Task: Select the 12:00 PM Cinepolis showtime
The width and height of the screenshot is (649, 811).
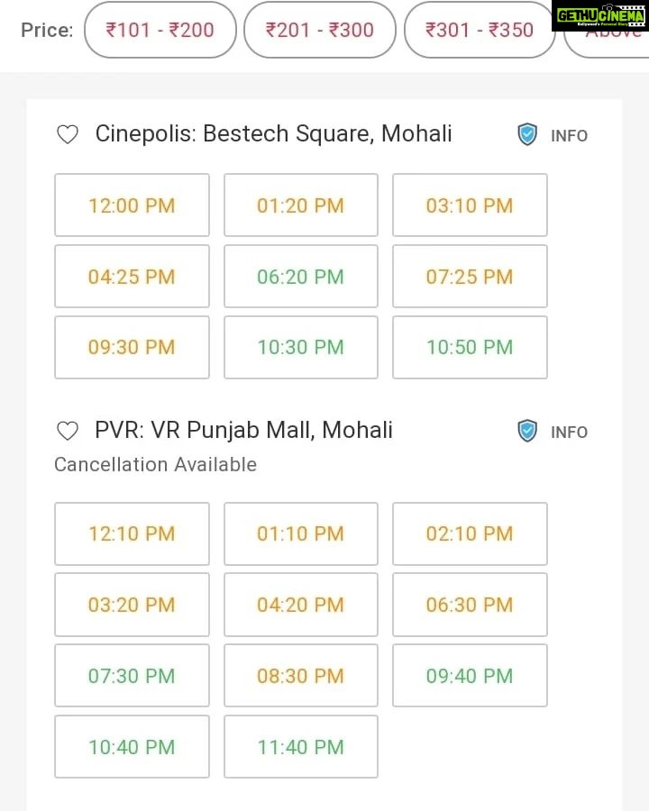Action: point(132,205)
